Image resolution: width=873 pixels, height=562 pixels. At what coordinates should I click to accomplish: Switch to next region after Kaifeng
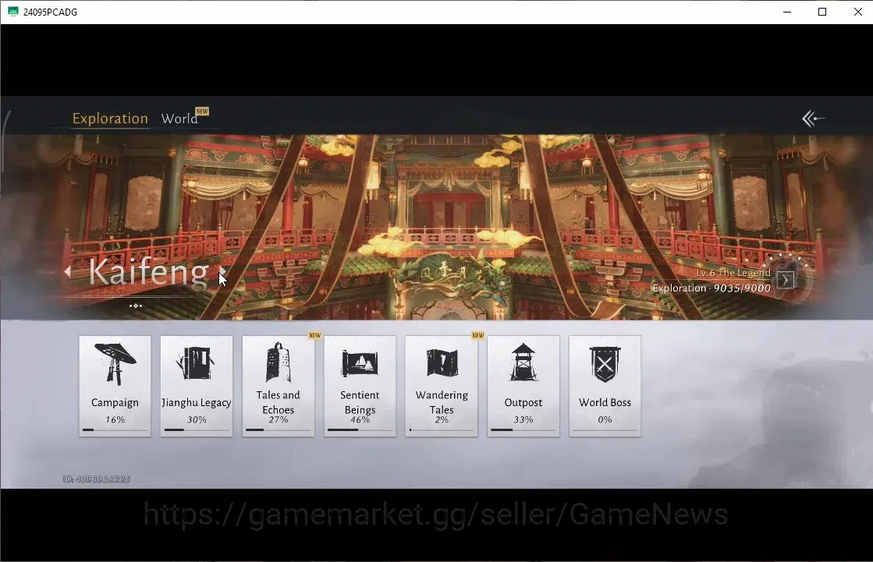pyautogui.click(x=222, y=271)
